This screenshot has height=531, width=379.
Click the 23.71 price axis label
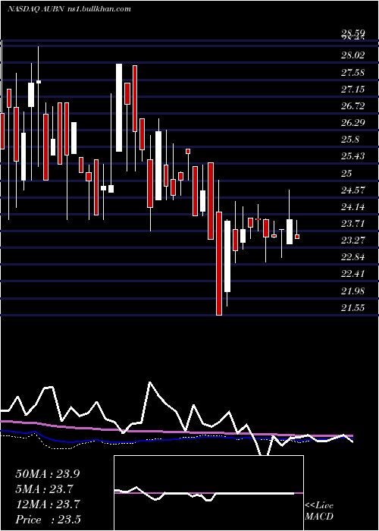[353, 223]
